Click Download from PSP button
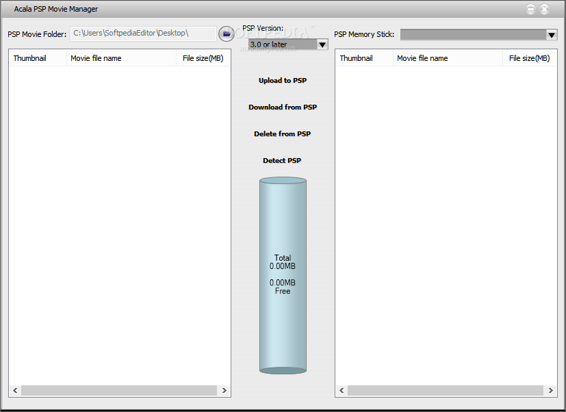 click(x=282, y=107)
